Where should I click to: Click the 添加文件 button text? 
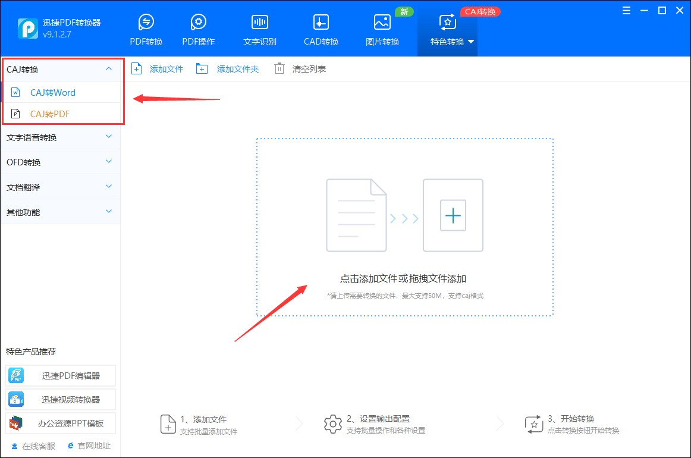[x=167, y=69]
